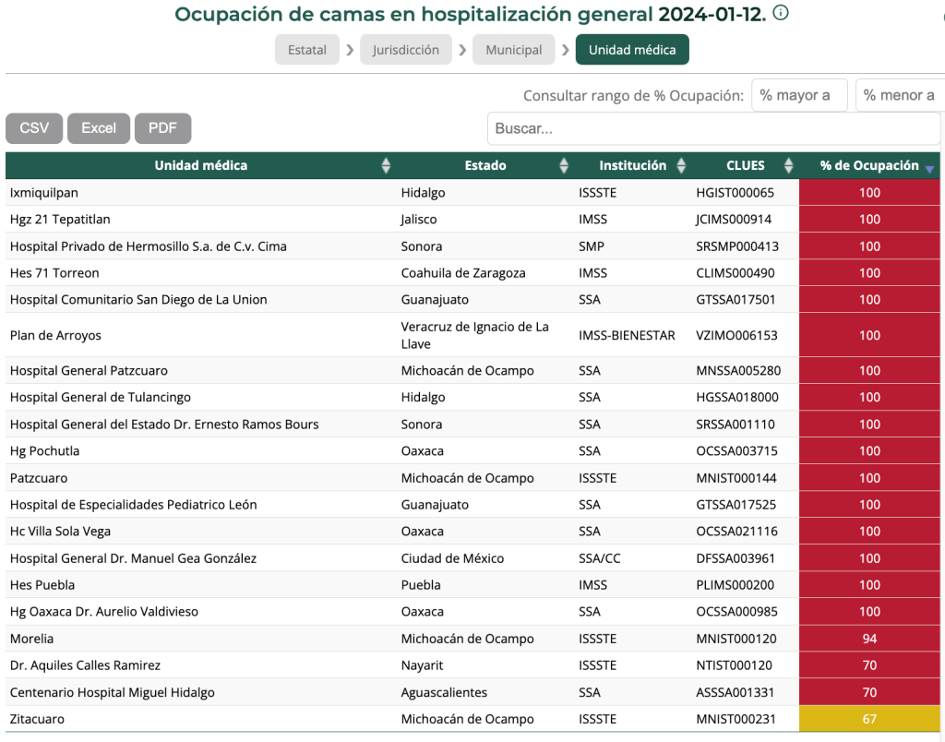945x742 pixels.
Task: Sort the table by Unidad médica column
Action: pos(386,165)
